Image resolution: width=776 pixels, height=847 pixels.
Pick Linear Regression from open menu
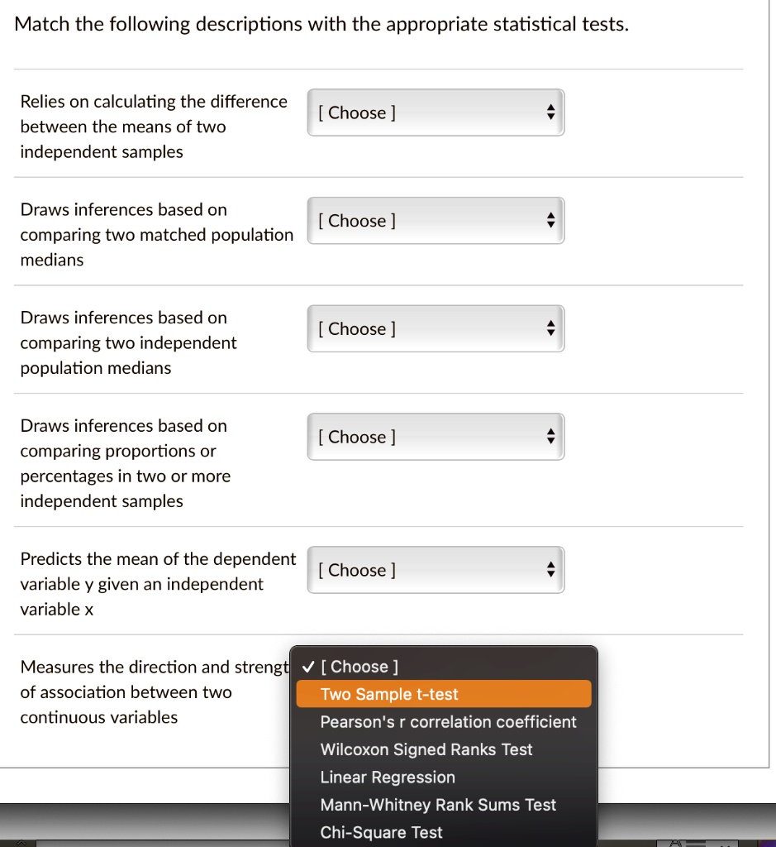(388, 778)
